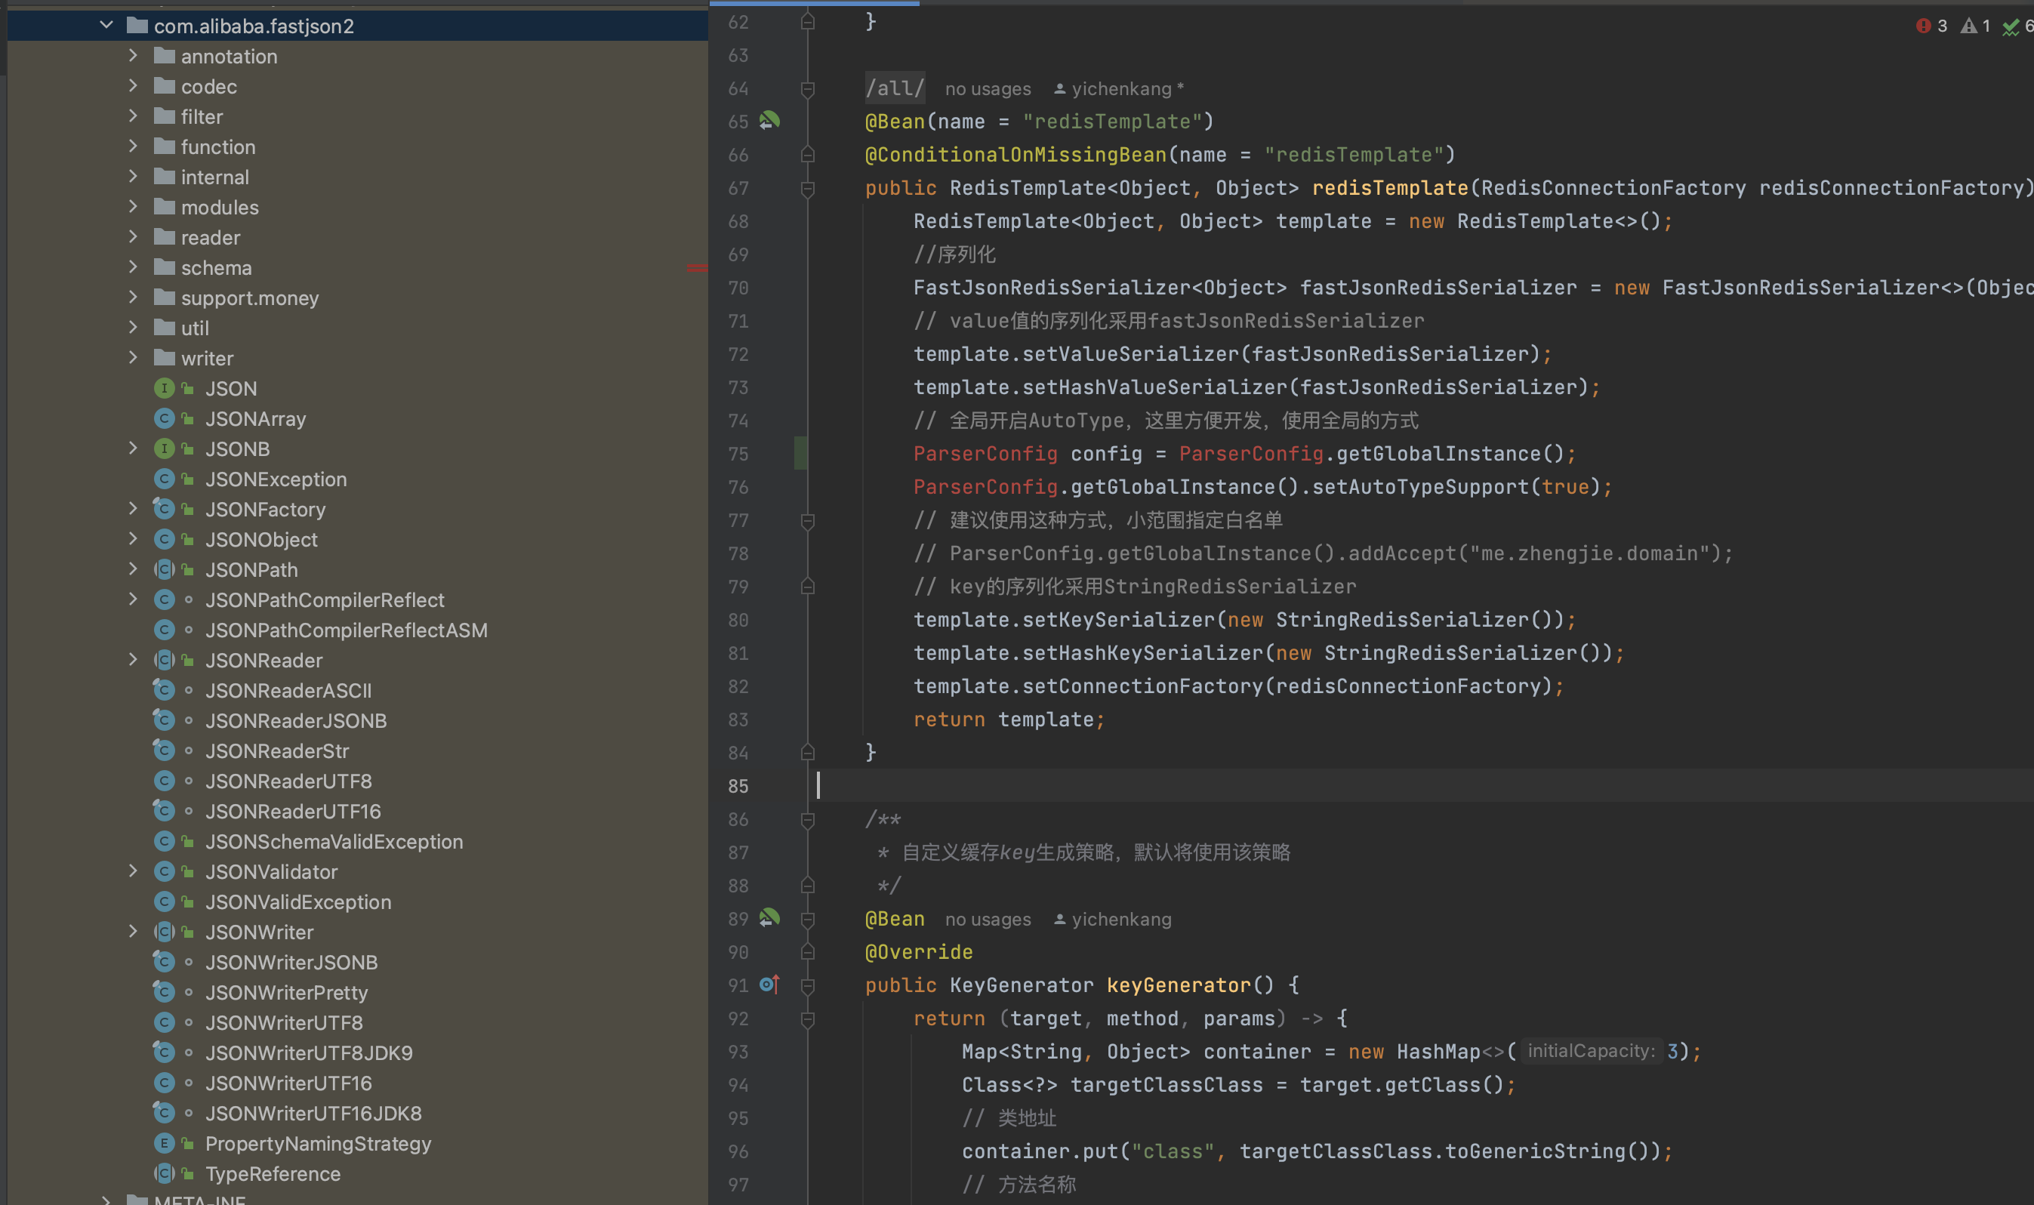Select JSONValidator in the project tree
Viewport: 2034px width, 1205px height.
click(x=271, y=871)
